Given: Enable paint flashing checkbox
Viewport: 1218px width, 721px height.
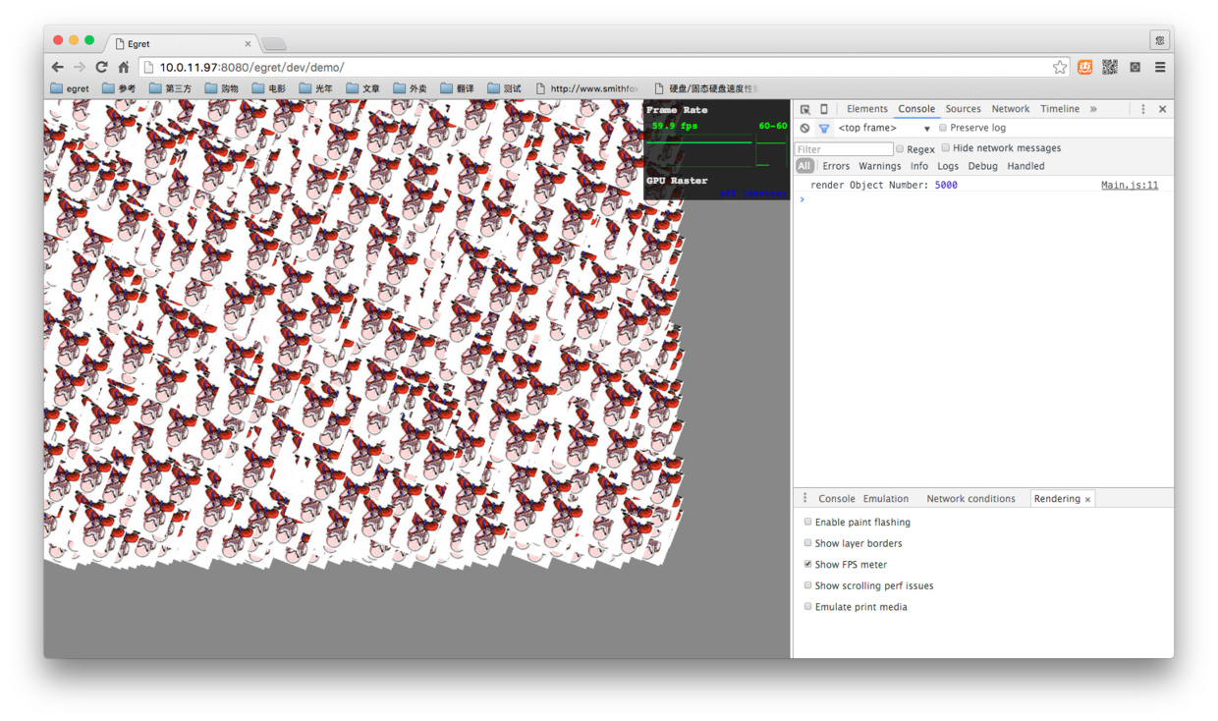Looking at the screenshot, I should [808, 522].
